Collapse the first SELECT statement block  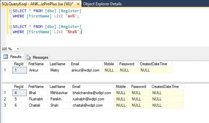tap(10, 11)
